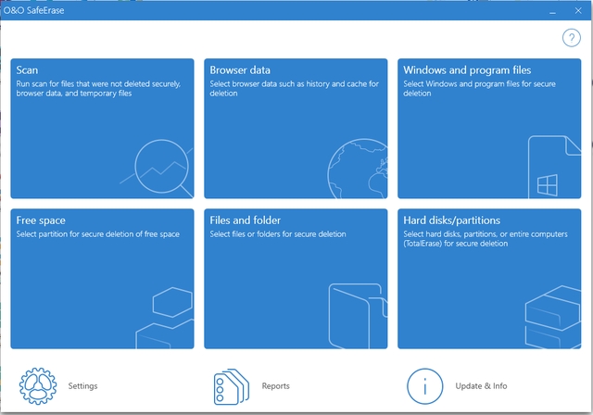Image resolution: width=593 pixels, height=415 pixels.
Task: Open Reports via the stacked documents icon
Action: (230, 386)
